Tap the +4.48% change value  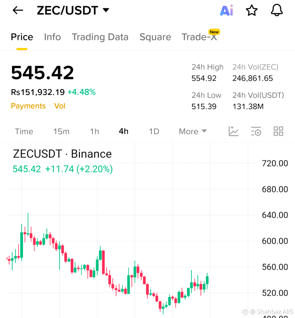tap(82, 92)
